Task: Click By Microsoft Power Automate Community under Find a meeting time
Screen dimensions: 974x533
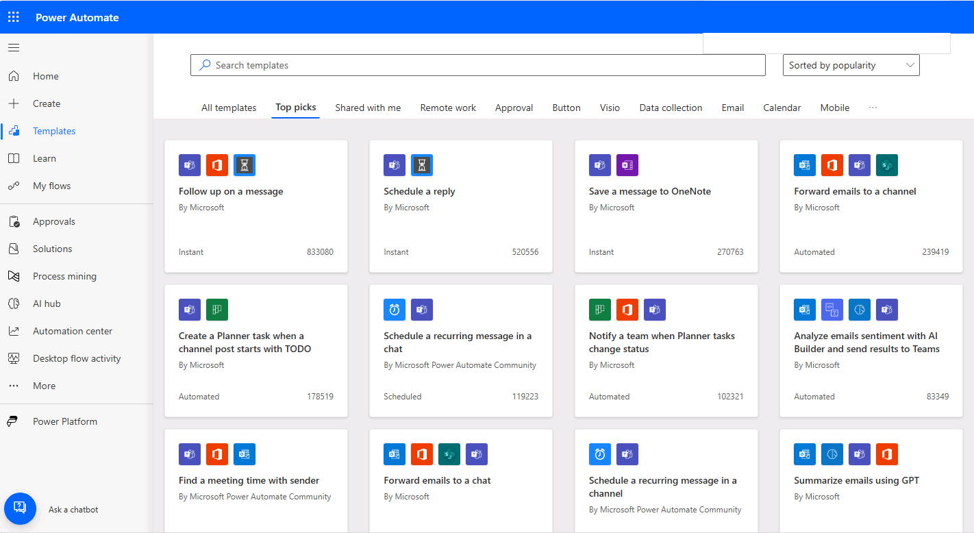Action: (x=255, y=497)
